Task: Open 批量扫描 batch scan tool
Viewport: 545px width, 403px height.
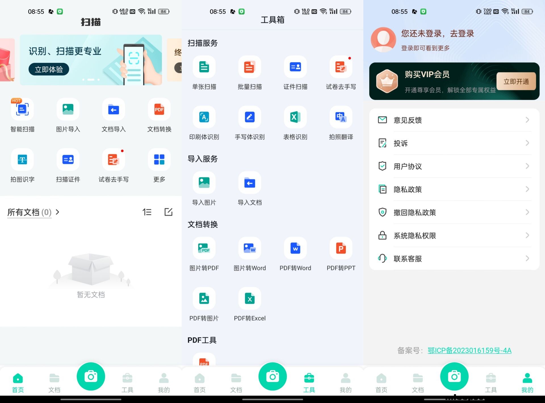Action: (250, 67)
